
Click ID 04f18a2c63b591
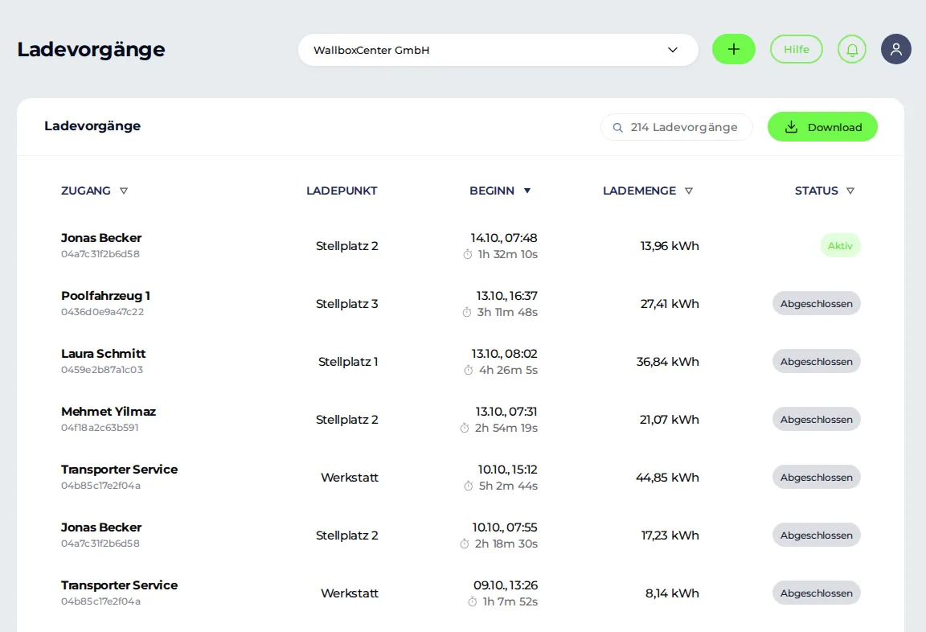[99, 428]
